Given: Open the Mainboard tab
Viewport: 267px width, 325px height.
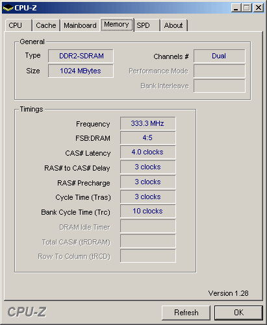Looking at the screenshot, I should pos(80,25).
